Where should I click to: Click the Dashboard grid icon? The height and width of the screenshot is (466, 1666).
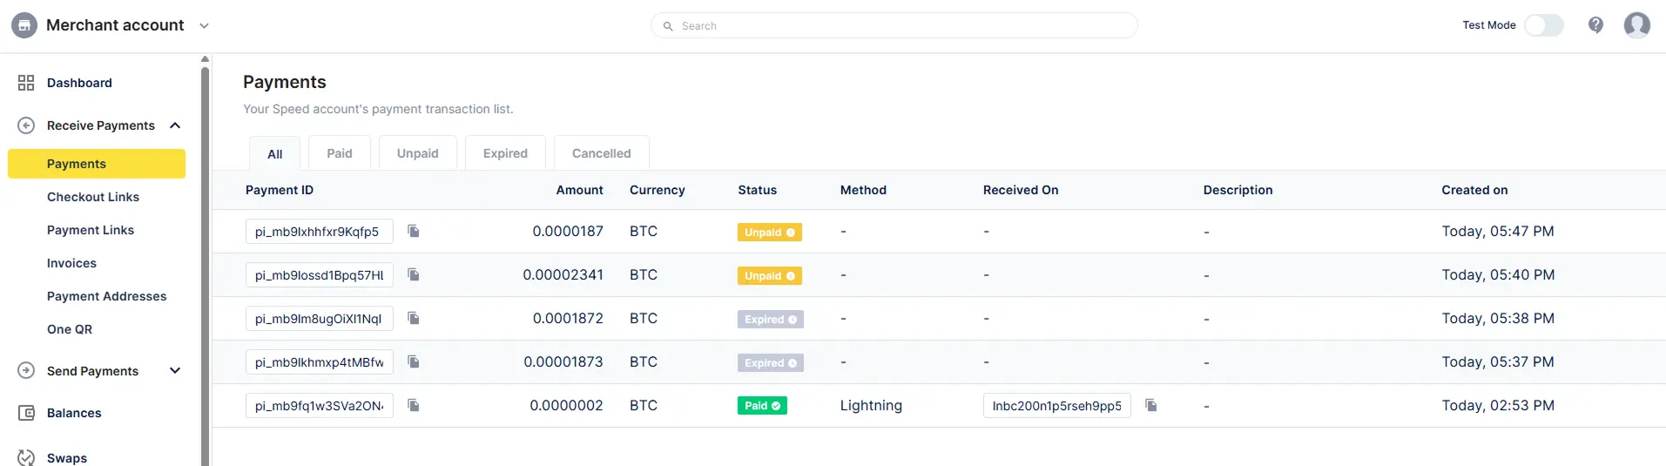point(26,83)
